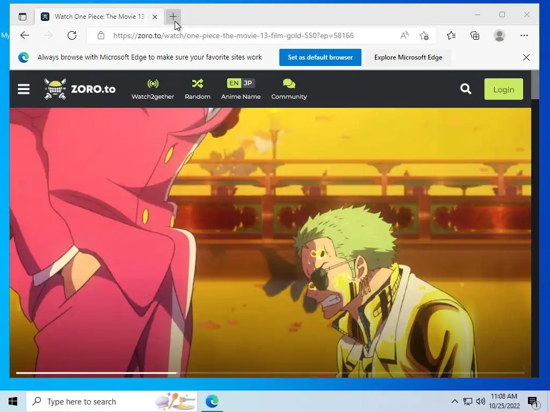View site information lock icon
The image size is (550, 412).
101,35
